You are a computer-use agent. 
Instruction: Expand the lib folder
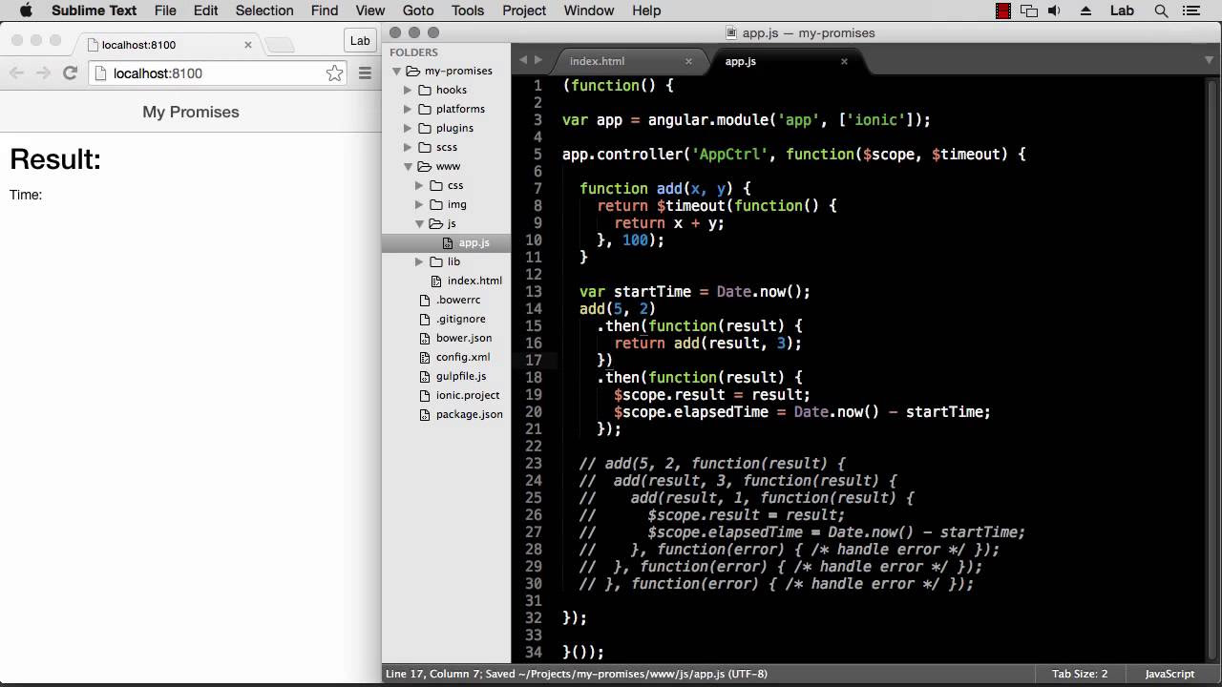click(419, 261)
